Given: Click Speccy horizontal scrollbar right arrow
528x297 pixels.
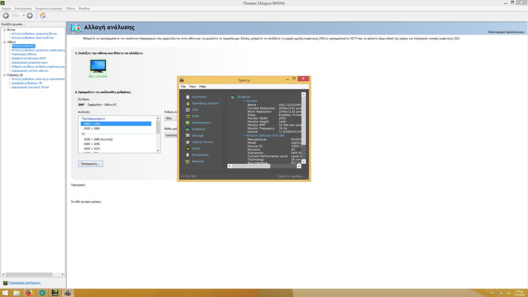Looking at the screenshot, I should [x=299, y=166].
